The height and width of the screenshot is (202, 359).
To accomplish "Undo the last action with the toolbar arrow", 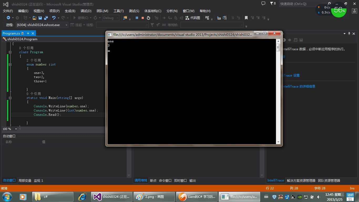I will [54, 18].
